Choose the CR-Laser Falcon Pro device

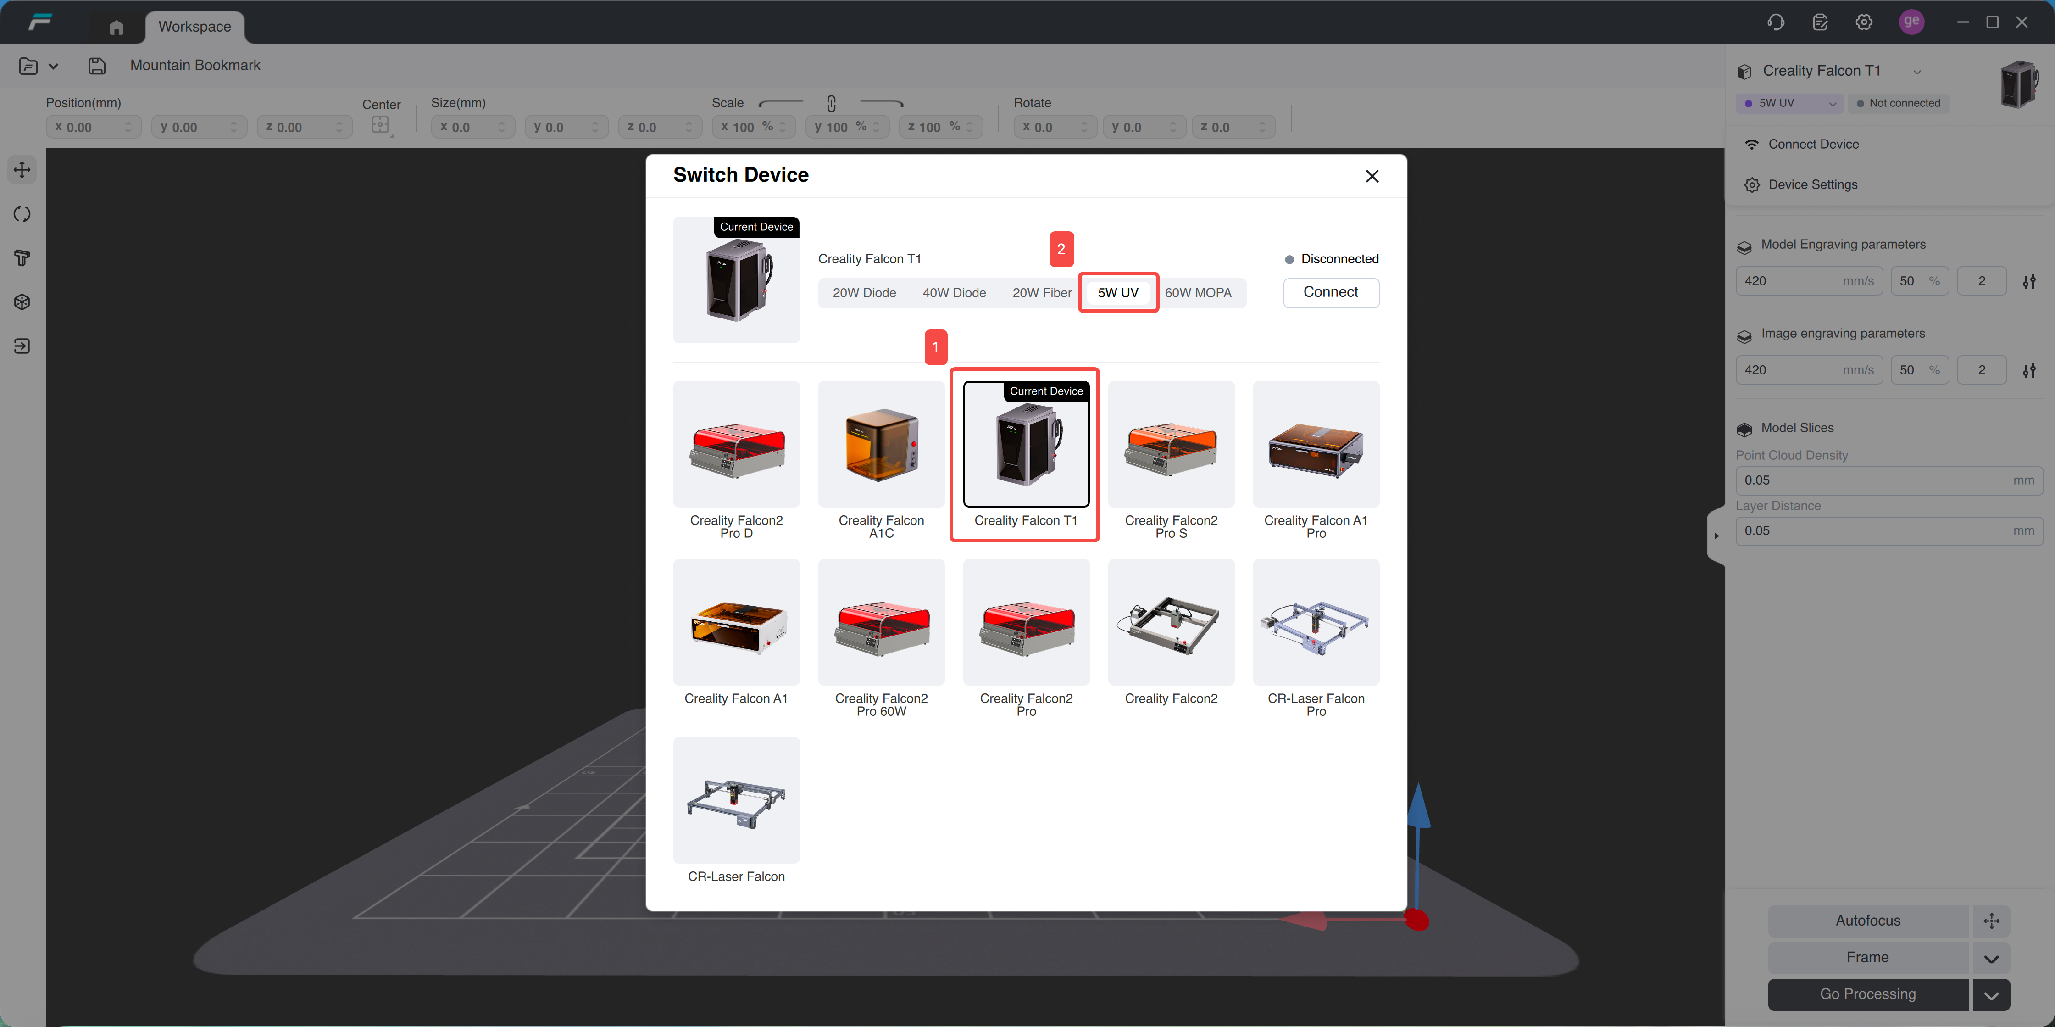(x=1316, y=638)
